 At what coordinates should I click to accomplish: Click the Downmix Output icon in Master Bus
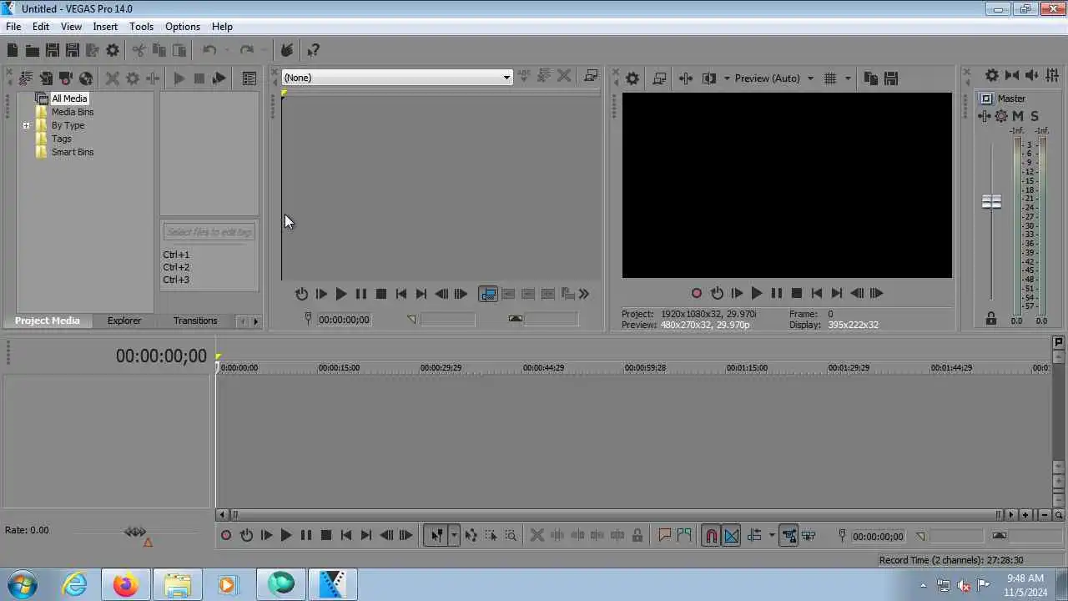coord(1012,76)
